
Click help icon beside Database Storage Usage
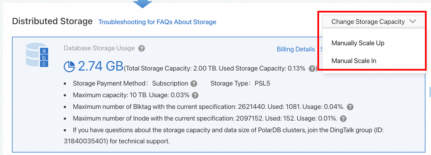(x=142, y=49)
